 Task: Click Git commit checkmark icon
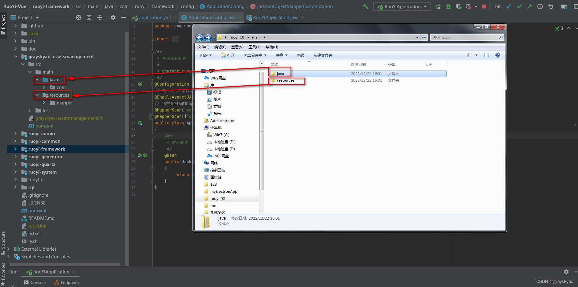[519, 6]
